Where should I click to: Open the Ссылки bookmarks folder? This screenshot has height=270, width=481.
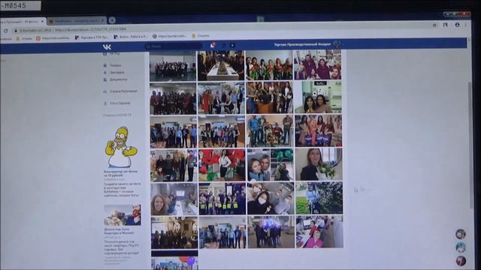[201, 36]
